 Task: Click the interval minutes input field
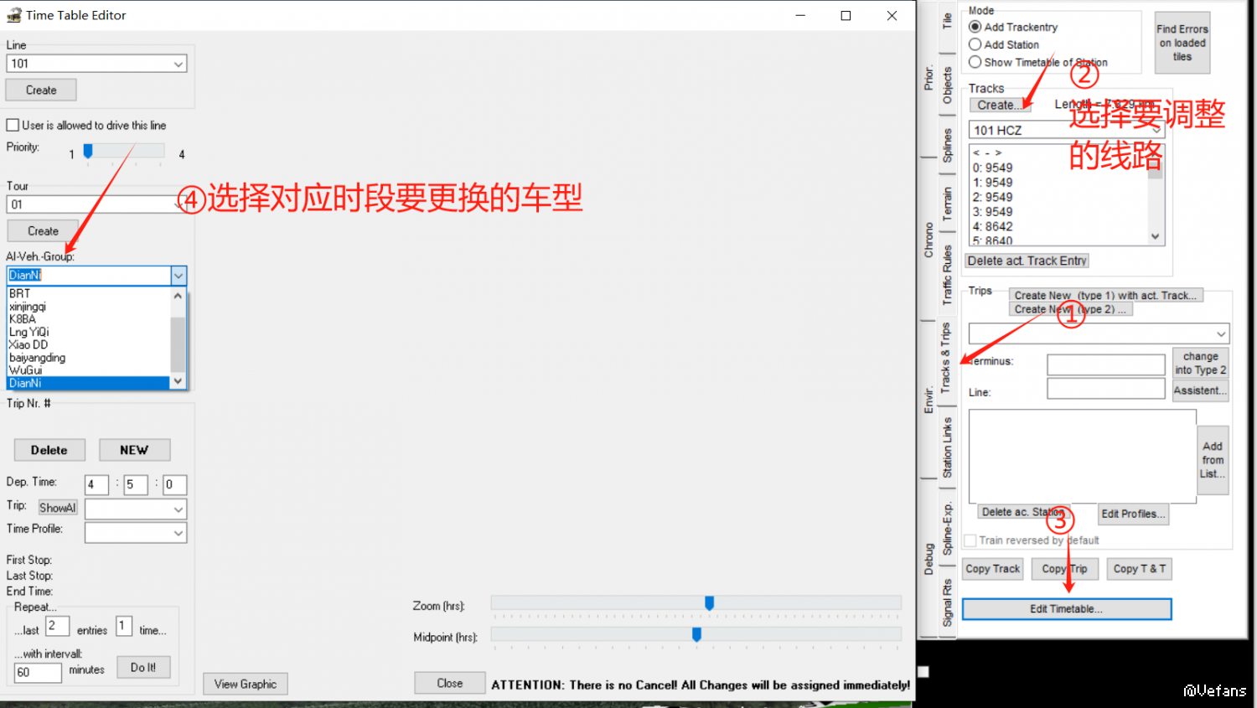pos(38,672)
